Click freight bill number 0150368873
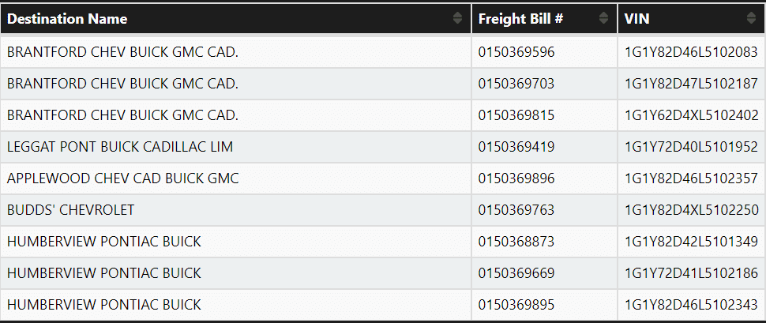766x323 pixels. [516, 242]
